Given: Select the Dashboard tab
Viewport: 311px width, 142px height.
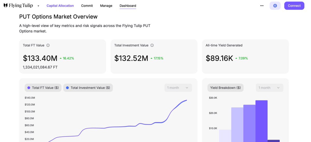Looking at the screenshot, I should (x=128, y=6).
